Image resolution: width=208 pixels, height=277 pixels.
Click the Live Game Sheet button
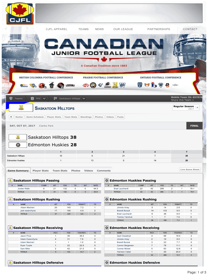coord(190,170)
